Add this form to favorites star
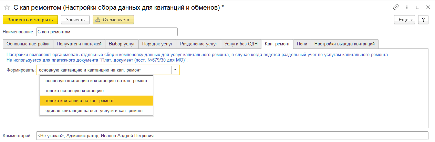Image resolution: width=435 pixels, height=142 pixels. tap(7, 8)
